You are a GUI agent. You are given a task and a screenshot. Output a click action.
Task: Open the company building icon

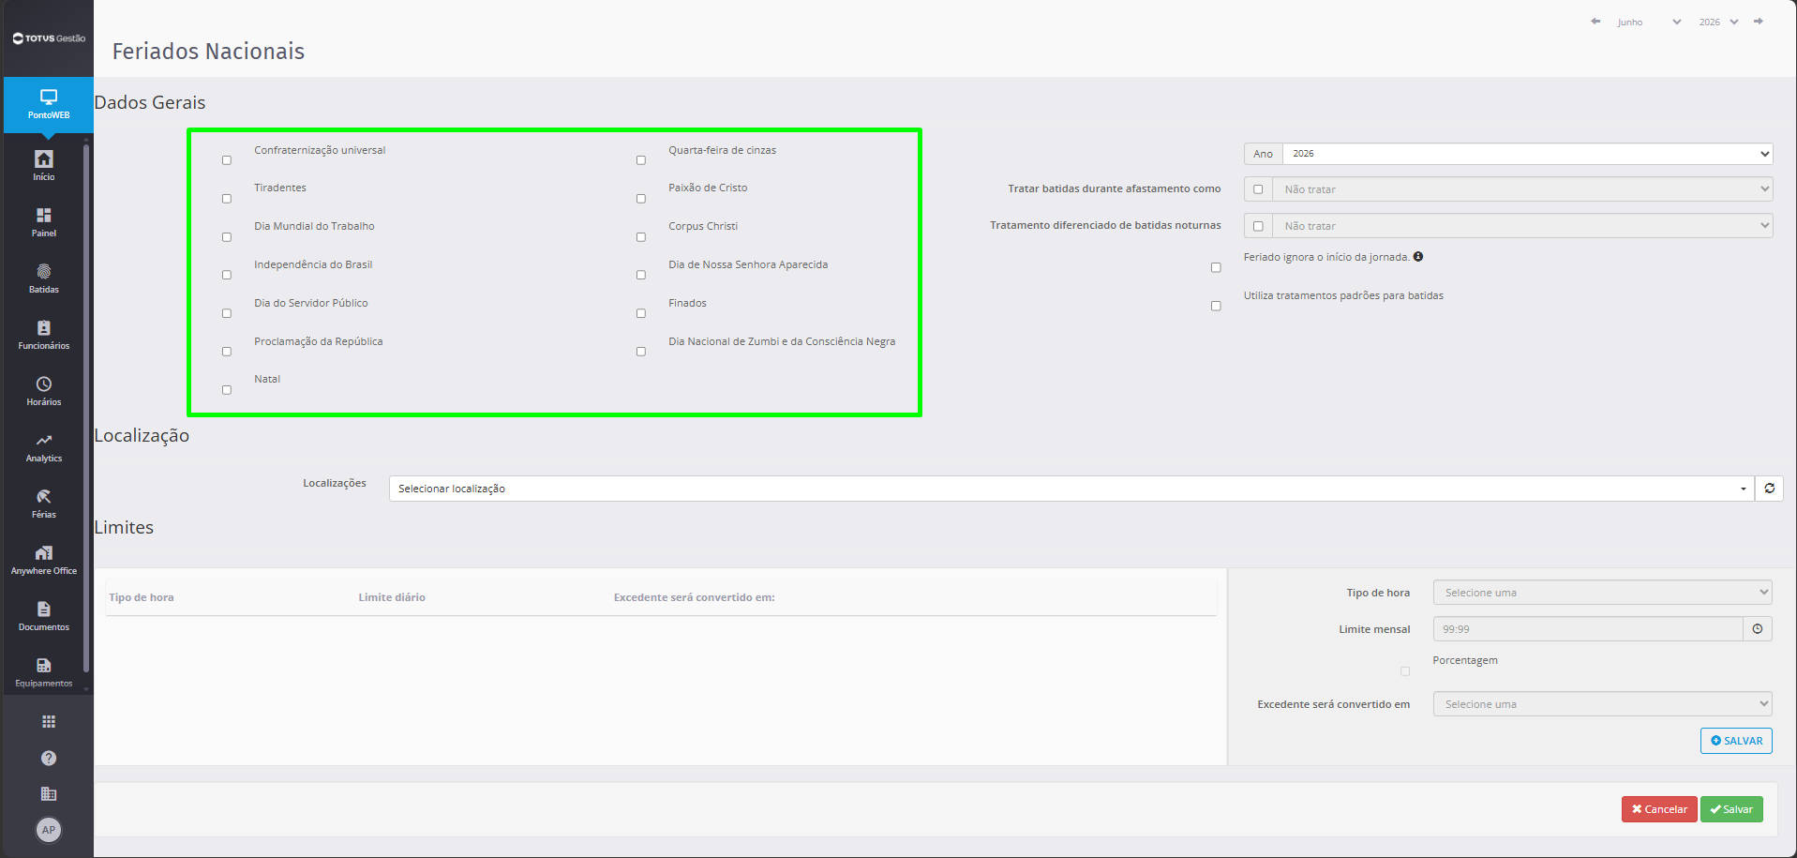[49, 793]
